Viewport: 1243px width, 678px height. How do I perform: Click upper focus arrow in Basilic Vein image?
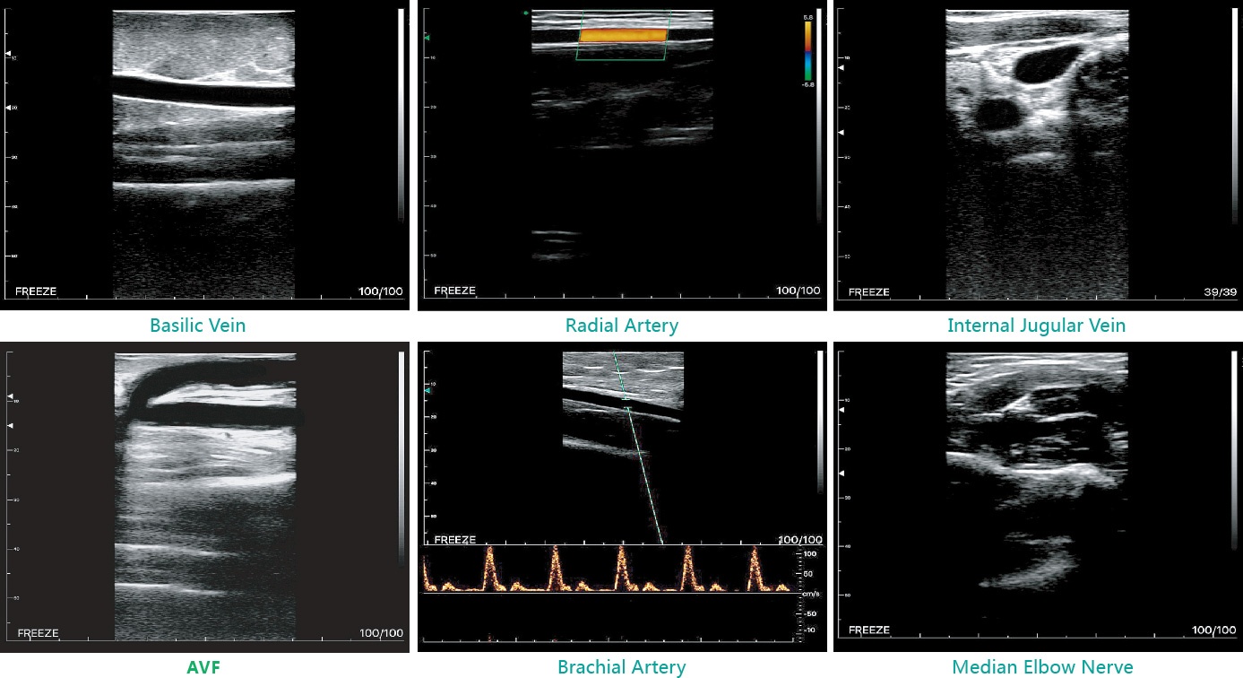(9, 55)
